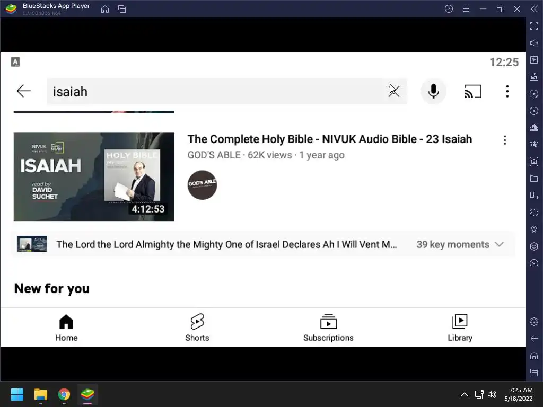This screenshot has height=407, width=543.
Task: Rotate the BlueStacks screen
Action: click(x=534, y=213)
